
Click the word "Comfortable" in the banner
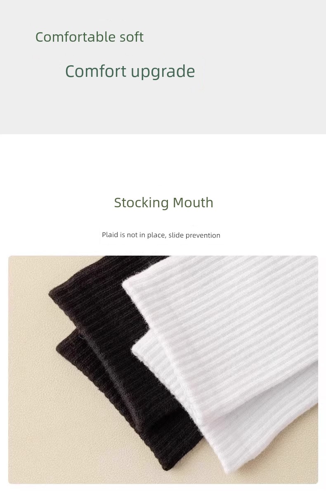coord(76,37)
